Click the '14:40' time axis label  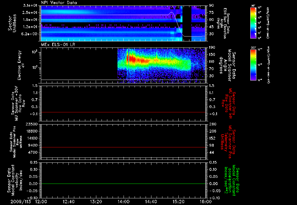point(151,202)
